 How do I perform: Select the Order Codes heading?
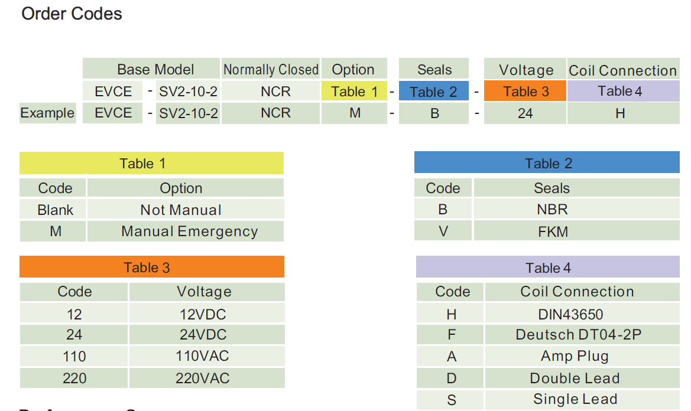click(72, 14)
